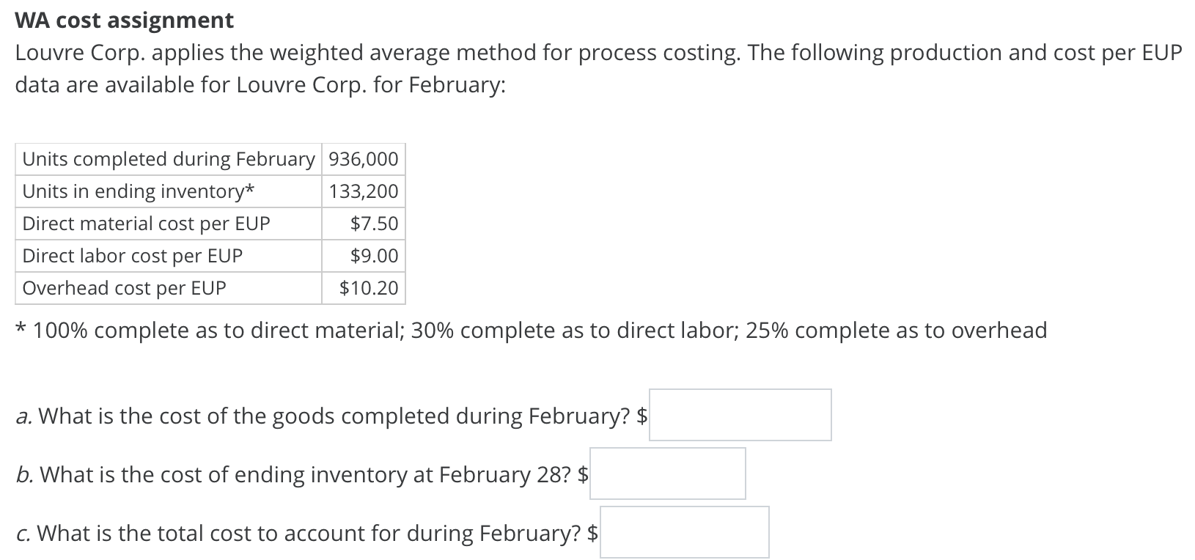Click the $10.20 overhead cost cell
Viewport: 1195px width, 560px height.
click(x=368, y=287)
